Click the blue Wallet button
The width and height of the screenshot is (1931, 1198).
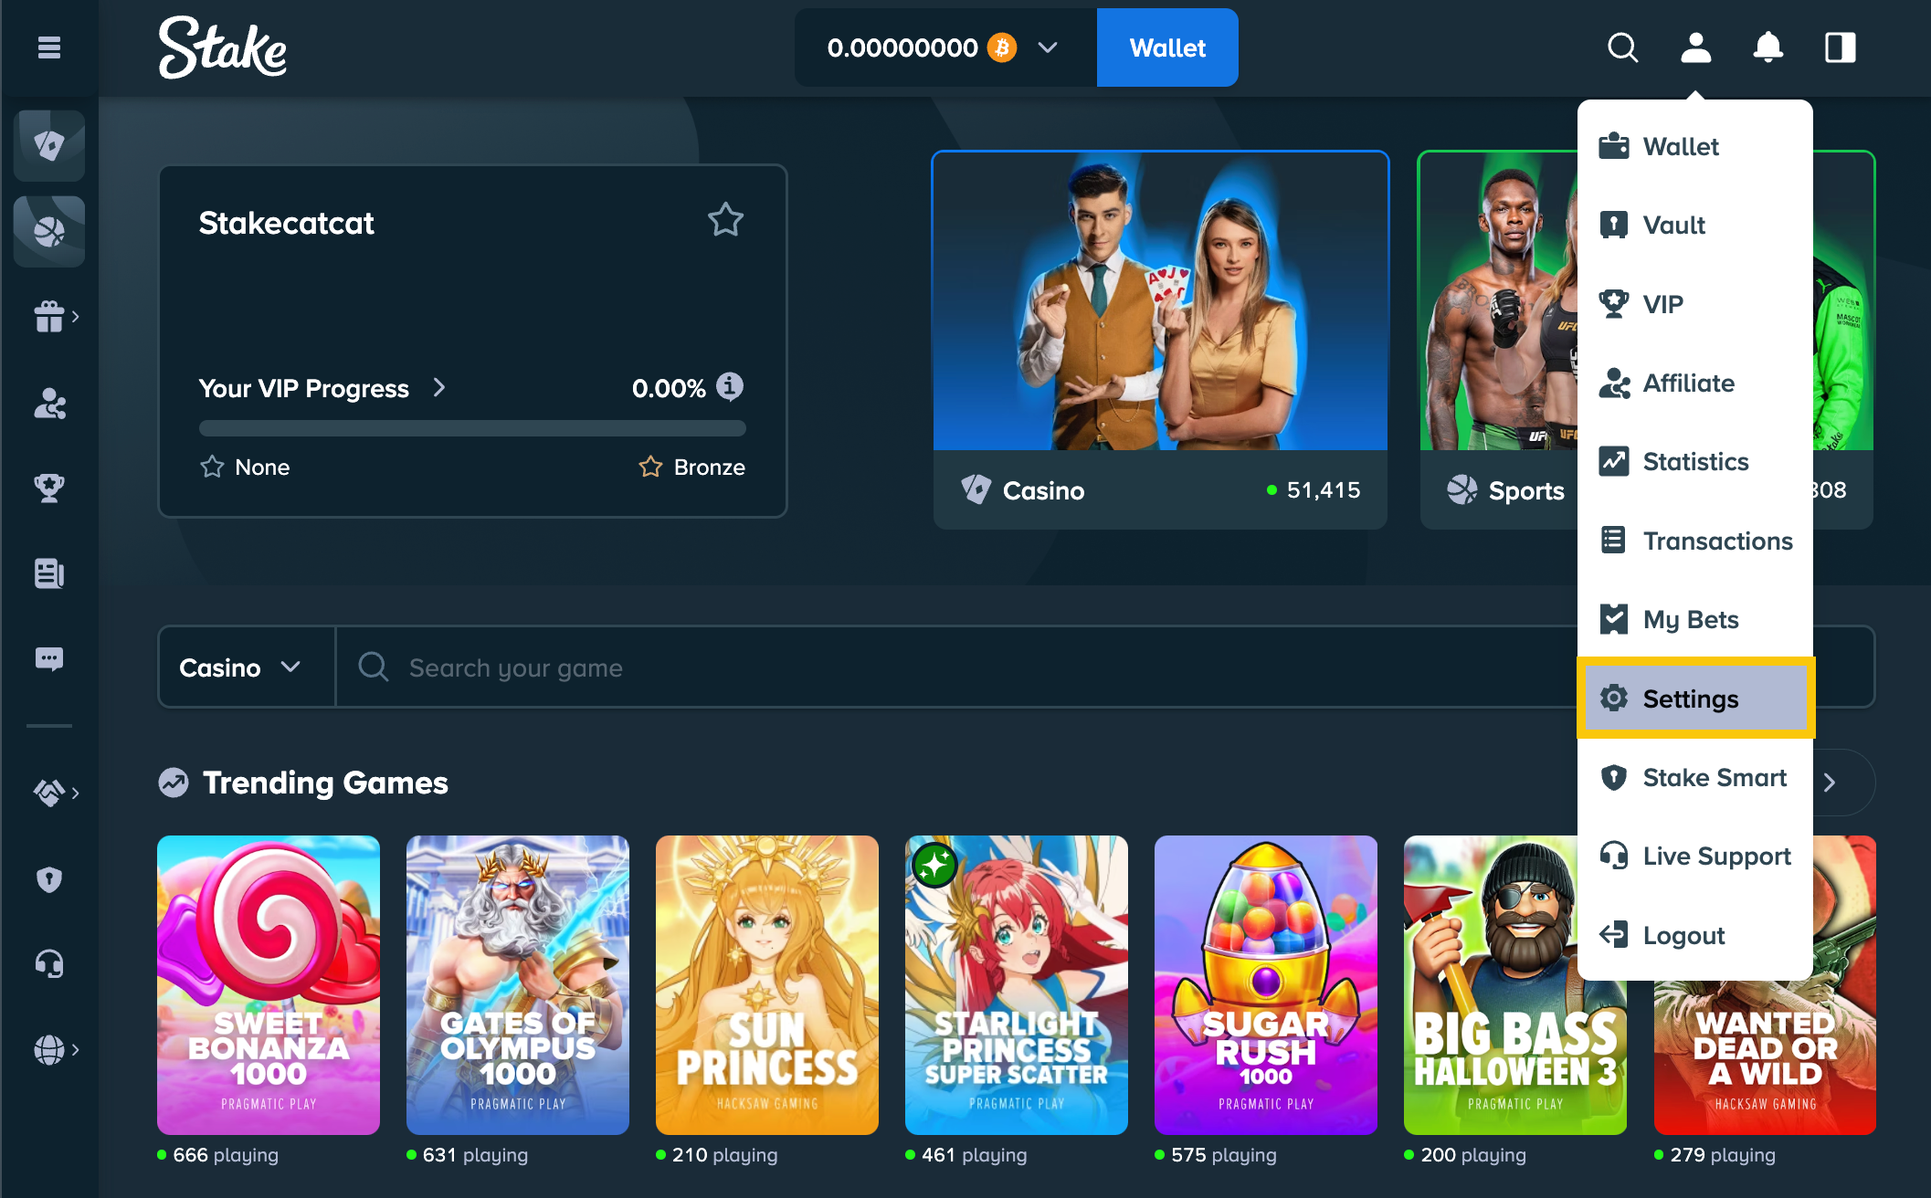click(1166, 47)
